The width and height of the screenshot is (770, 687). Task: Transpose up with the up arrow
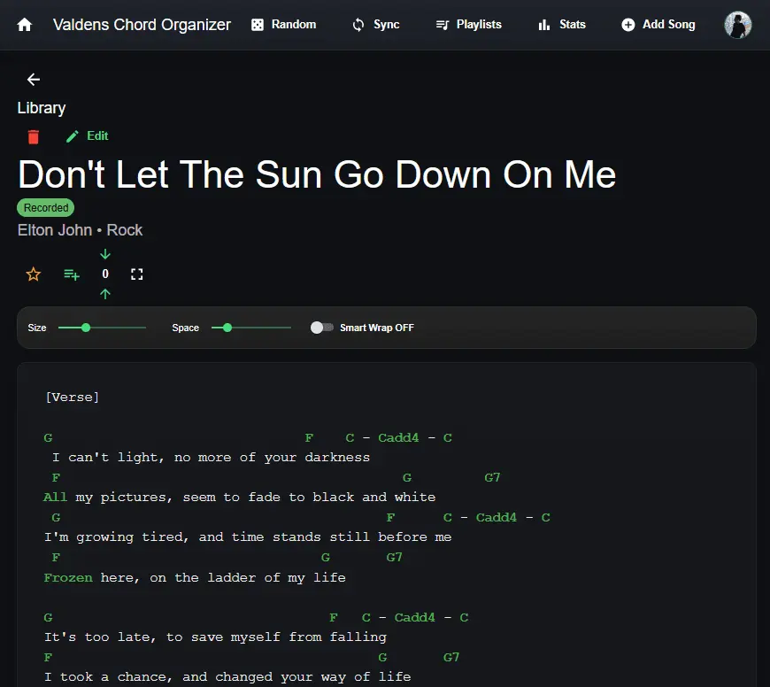[x=105, y=294]
